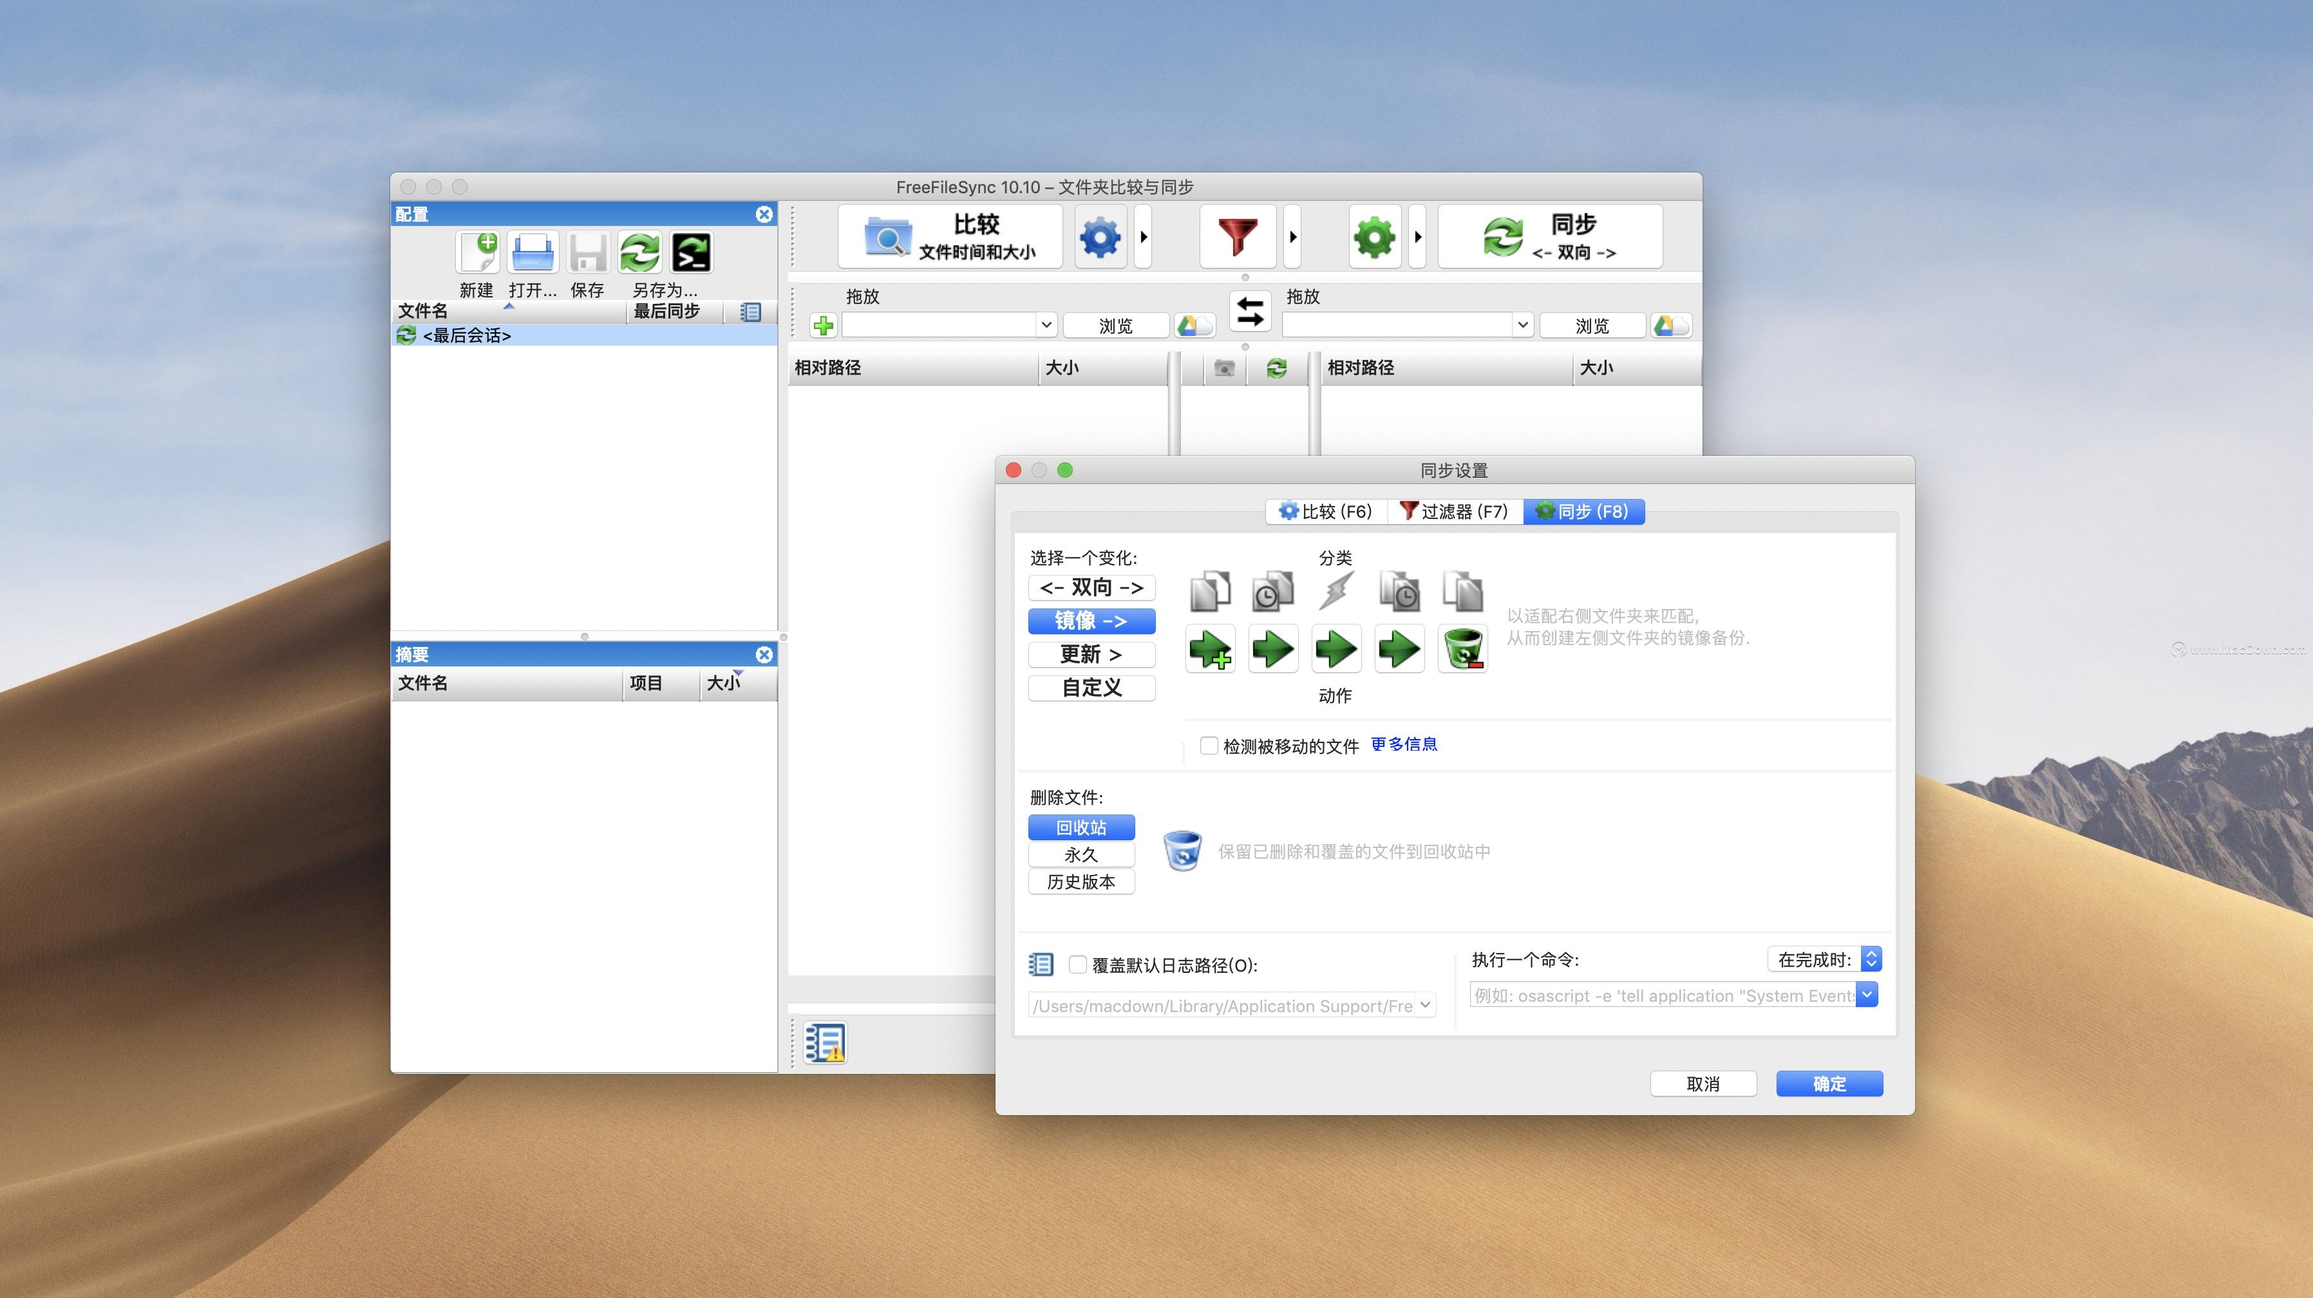
Task: Choose Permanent deletion option
Action: [1081, 854]
